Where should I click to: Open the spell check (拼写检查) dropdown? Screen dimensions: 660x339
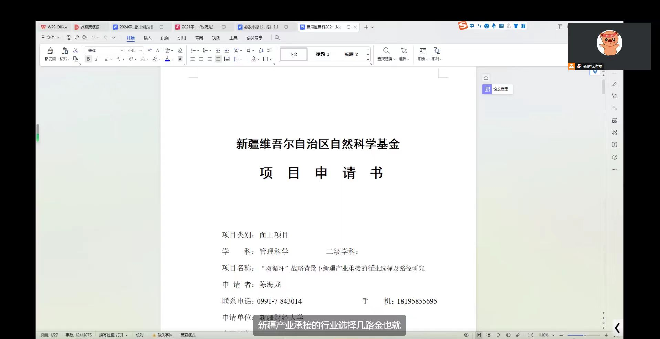127,335
